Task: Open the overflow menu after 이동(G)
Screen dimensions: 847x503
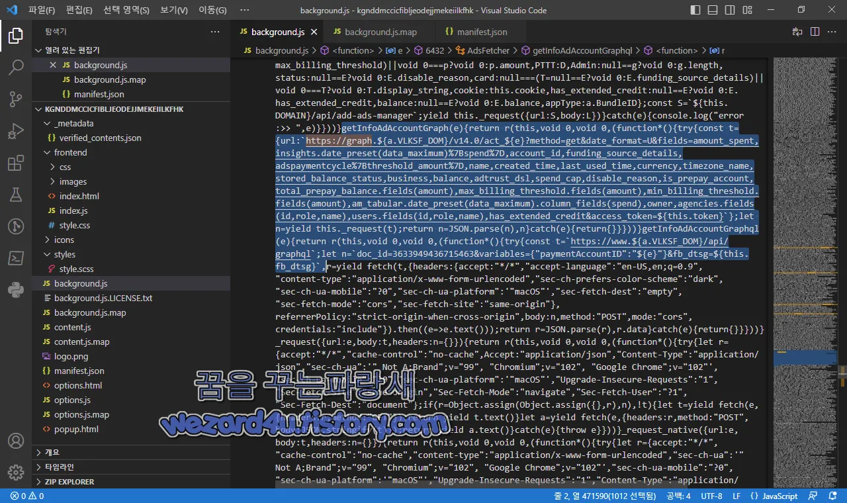Action: 244,10
